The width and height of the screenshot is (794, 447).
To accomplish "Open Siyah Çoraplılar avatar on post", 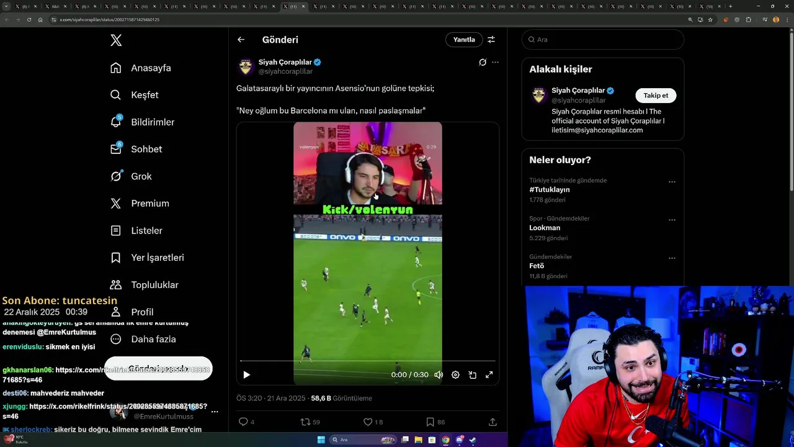I will pyautogui.click(x=246, y=66).
